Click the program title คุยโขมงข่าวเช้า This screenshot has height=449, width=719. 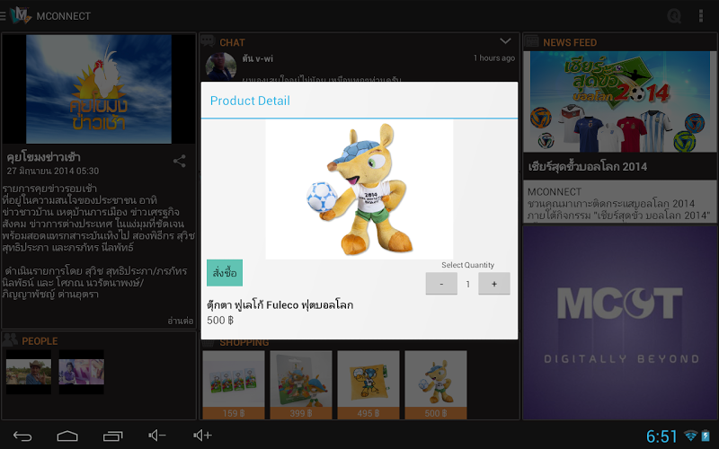[x=43, y=157]
